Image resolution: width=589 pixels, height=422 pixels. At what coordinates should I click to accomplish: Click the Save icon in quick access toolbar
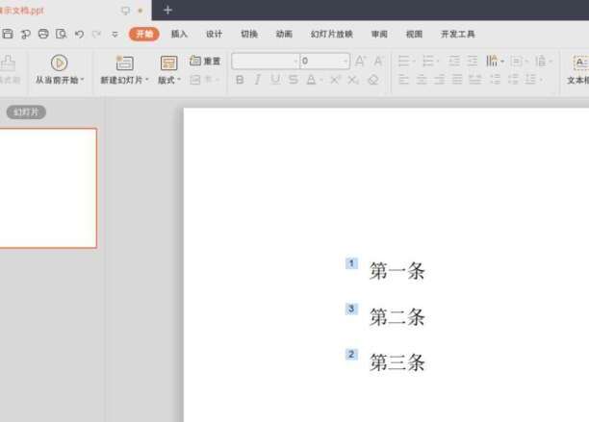point(8,35)
